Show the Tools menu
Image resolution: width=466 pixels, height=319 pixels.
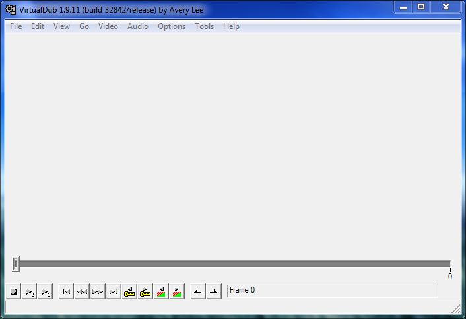[204, 26]
